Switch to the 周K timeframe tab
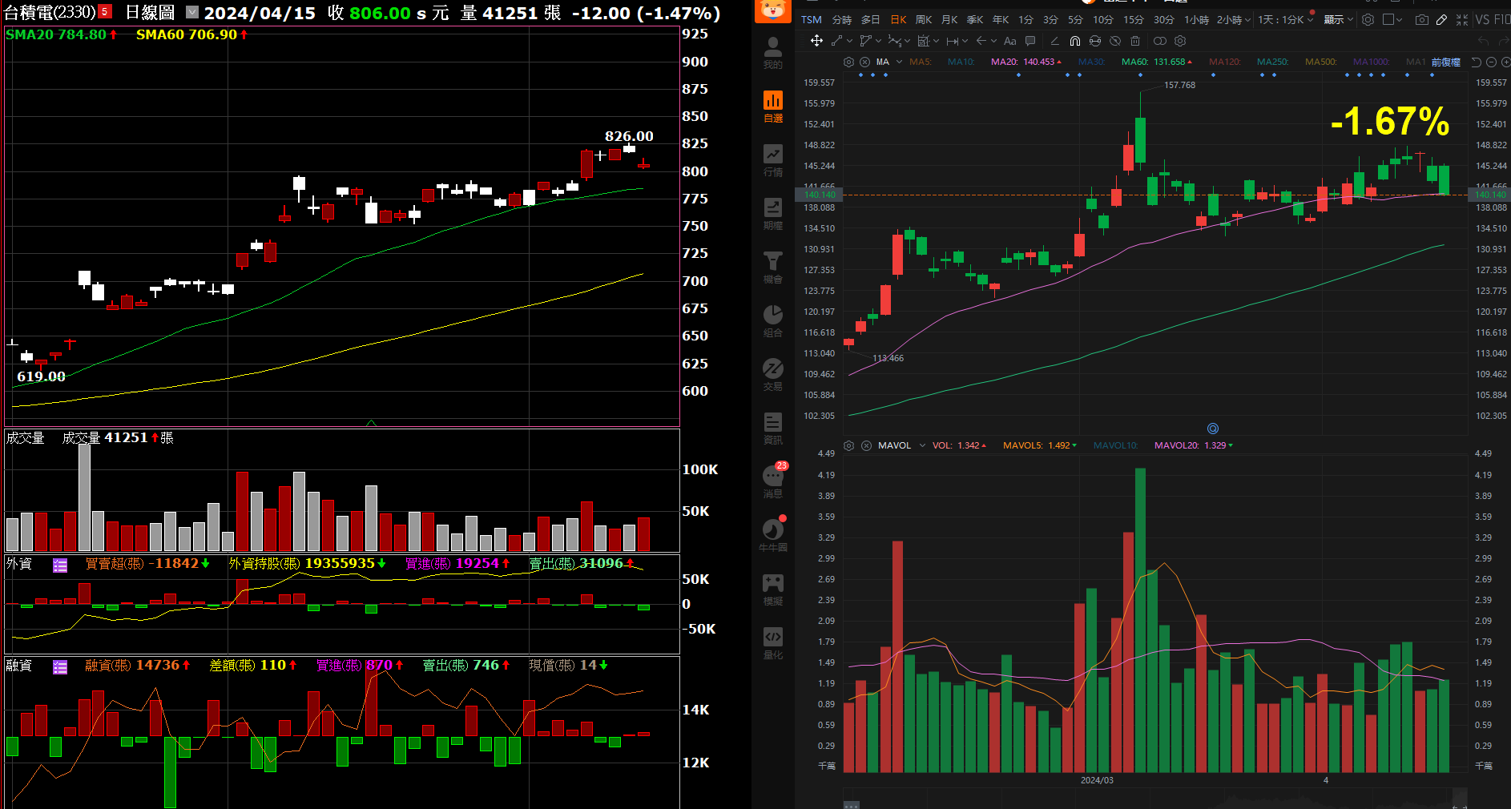The height and width of the screenshot is (809, 1511). click(924, 20)
